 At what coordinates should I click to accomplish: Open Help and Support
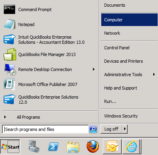click(x=121, y=88)
